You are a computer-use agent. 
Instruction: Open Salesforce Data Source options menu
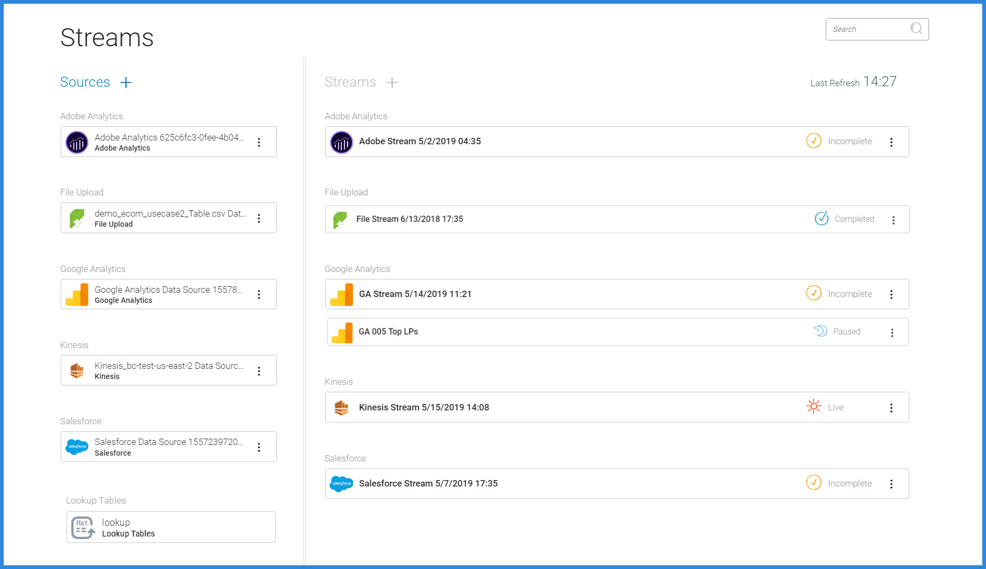tap(259, 447)
